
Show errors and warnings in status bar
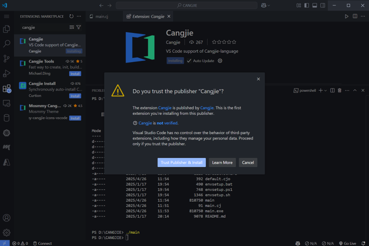[20, 243]
